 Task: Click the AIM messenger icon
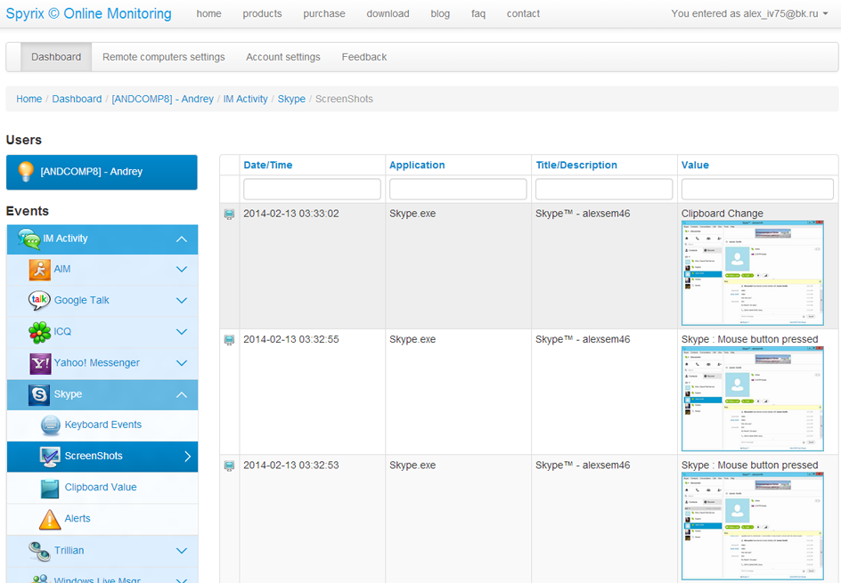[39, 270]
